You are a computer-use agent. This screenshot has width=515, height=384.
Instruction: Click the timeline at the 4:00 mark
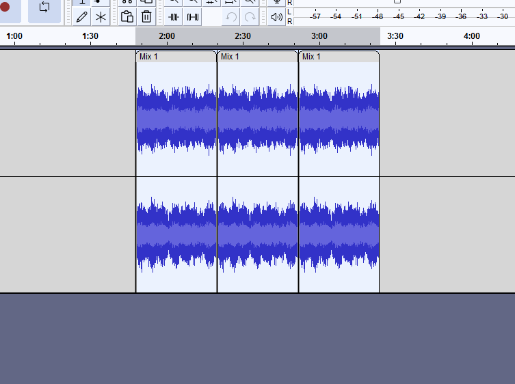click(471, 36)
